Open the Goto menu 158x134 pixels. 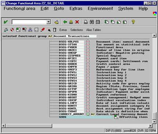click(59, 8)
